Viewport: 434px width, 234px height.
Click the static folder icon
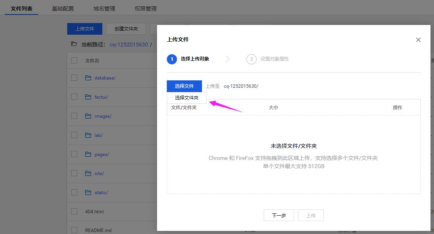88,193
